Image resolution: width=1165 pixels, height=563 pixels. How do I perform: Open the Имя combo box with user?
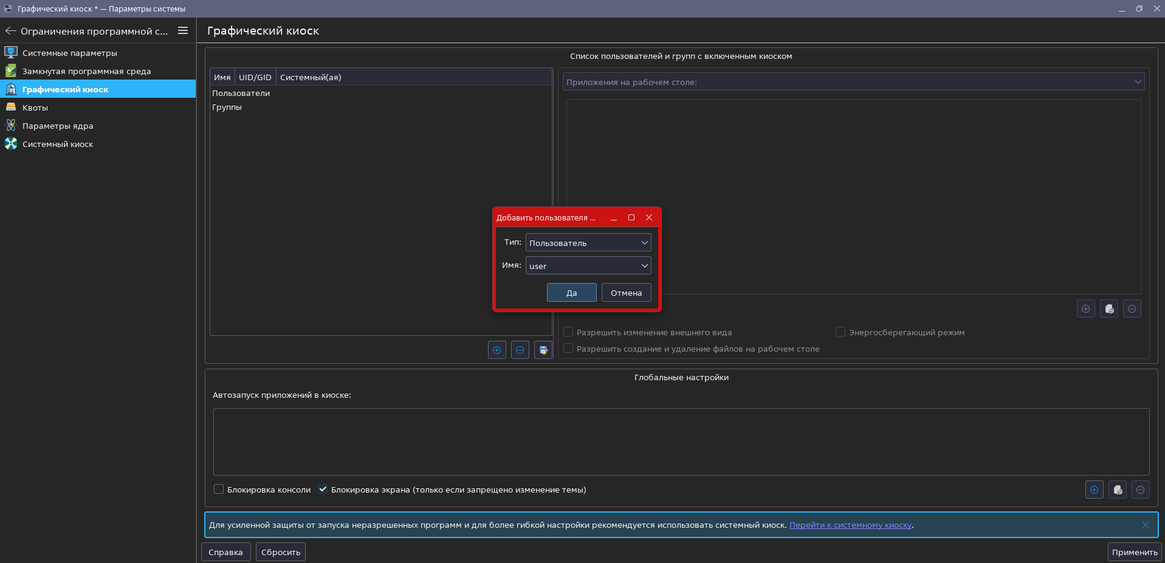pos(588,265)
